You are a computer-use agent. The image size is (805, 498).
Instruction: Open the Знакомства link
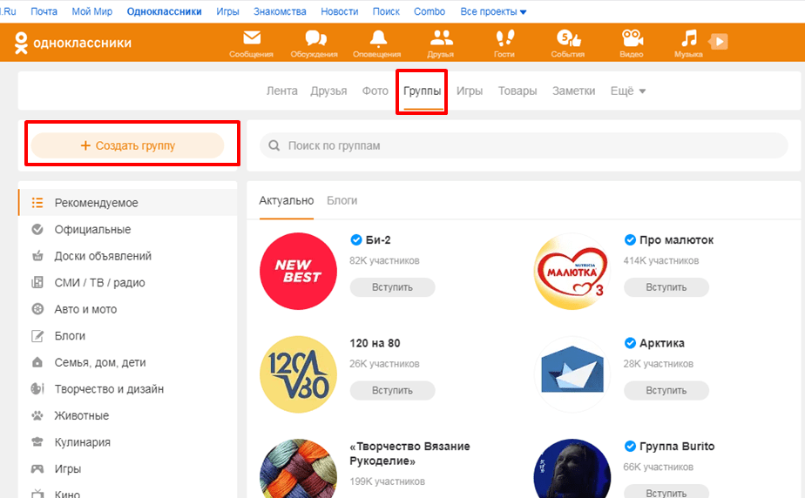(x=280, y=11)
